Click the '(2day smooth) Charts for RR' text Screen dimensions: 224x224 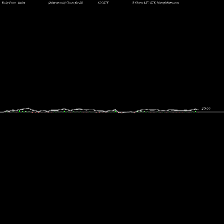click(65, 3)
